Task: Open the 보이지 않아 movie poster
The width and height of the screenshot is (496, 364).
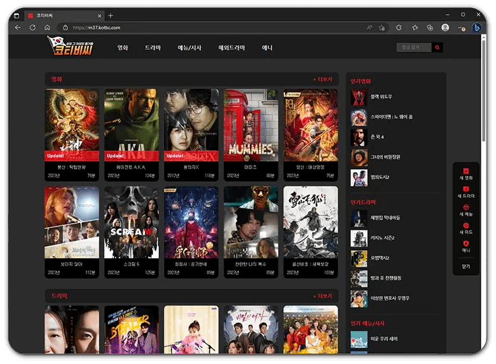Action: click(x=72, y=222)
